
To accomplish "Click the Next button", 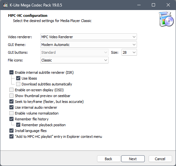I will point(133,159).
